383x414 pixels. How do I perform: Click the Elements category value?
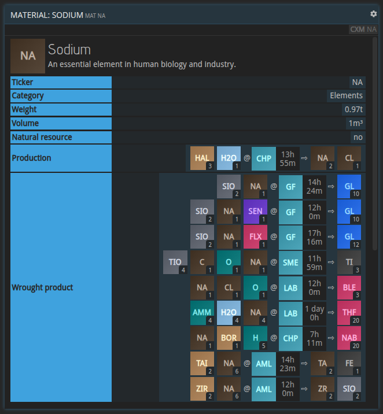click(346, 95)
